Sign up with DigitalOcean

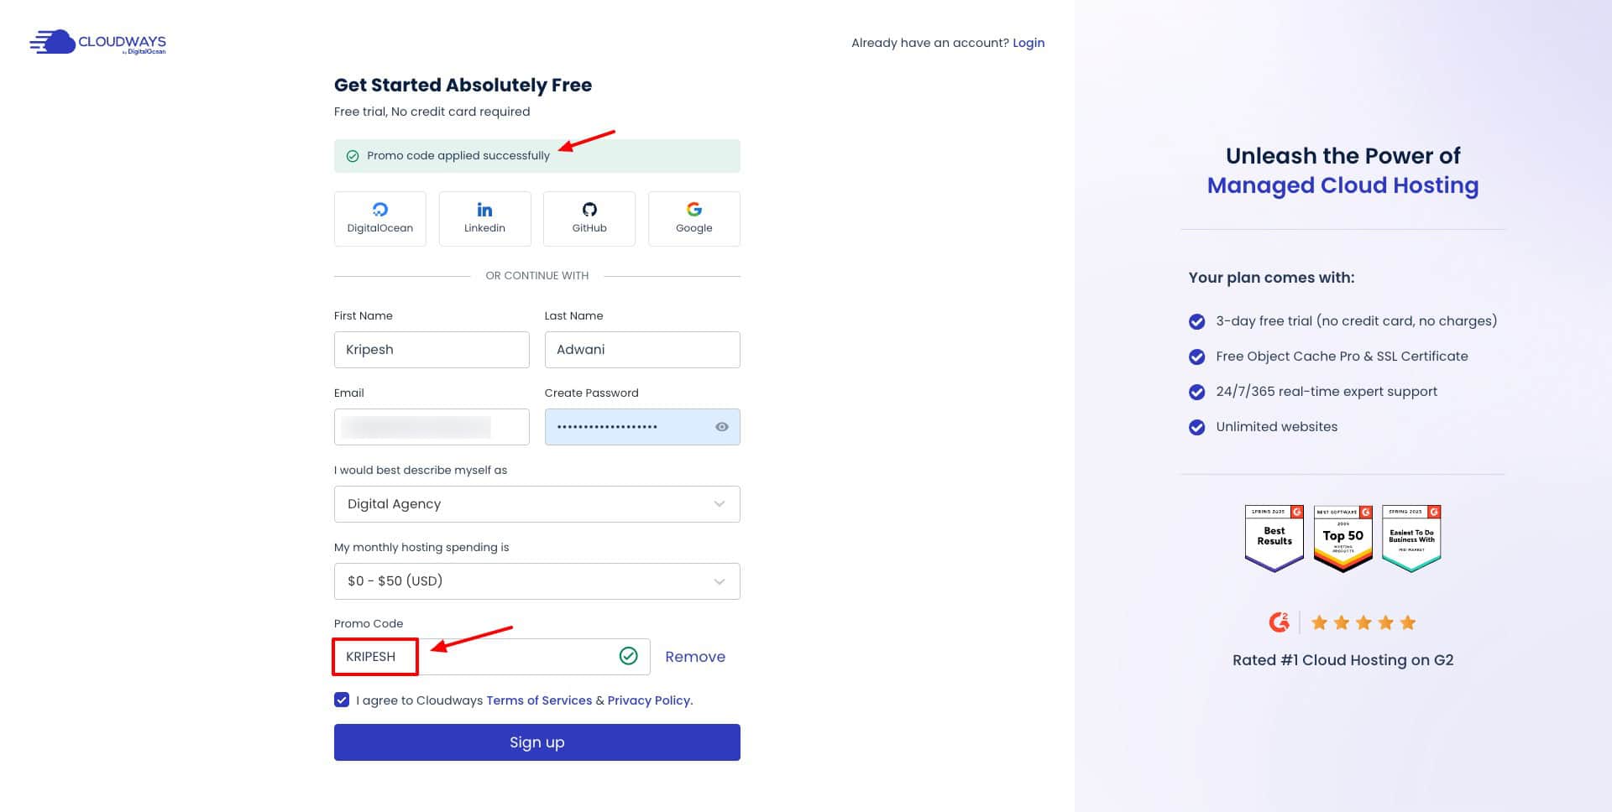coord(379,218)
